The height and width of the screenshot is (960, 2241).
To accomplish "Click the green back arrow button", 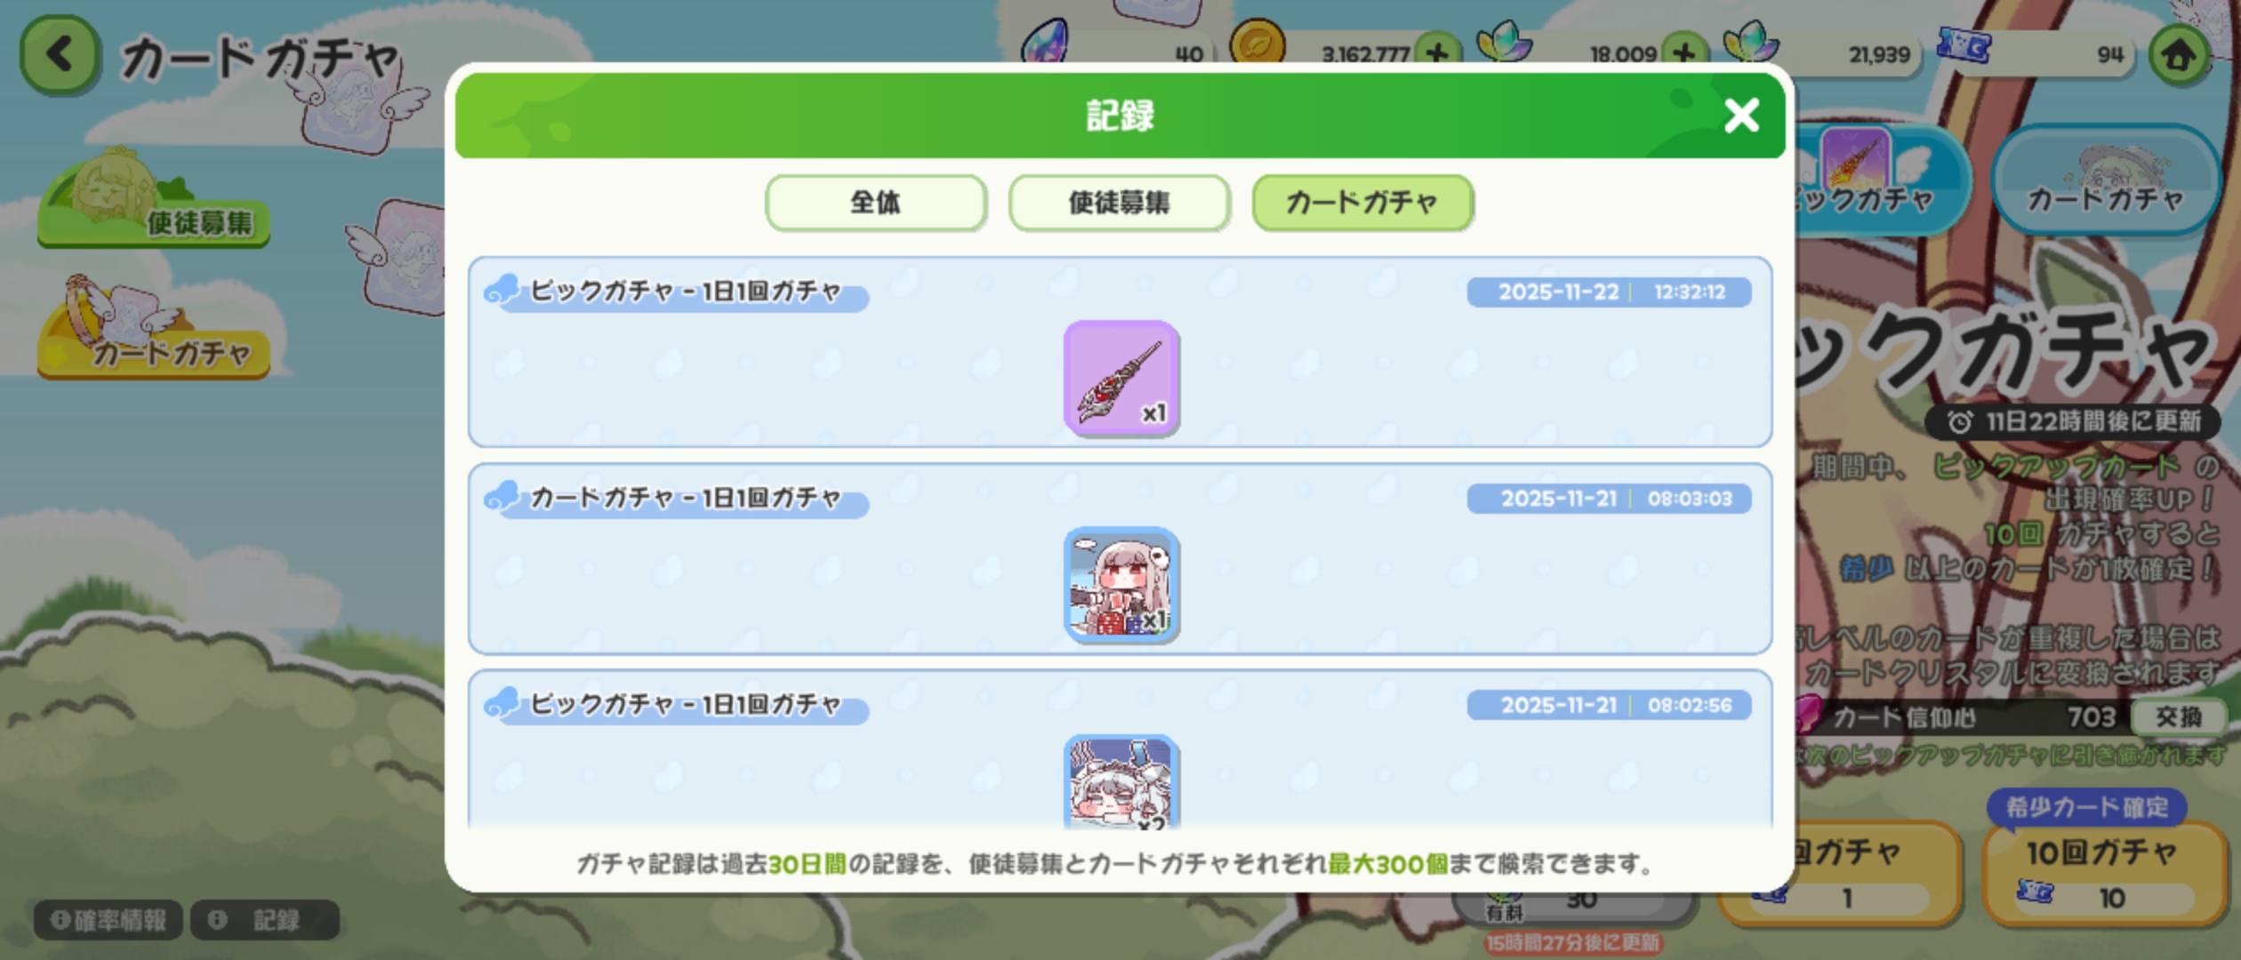I will [60, 55].
